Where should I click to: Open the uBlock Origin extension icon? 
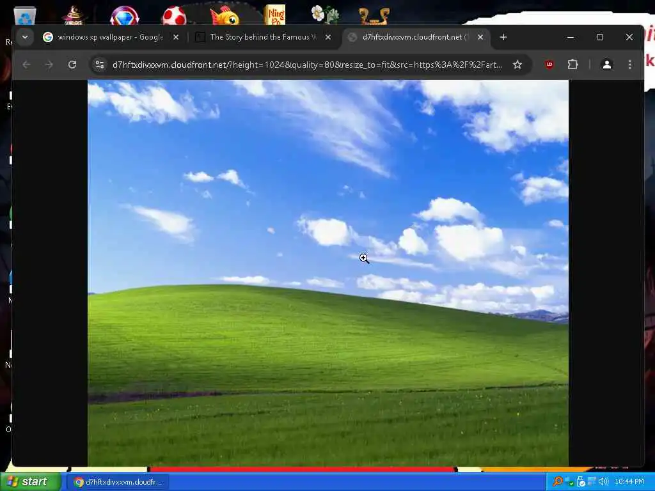(549, 65)
